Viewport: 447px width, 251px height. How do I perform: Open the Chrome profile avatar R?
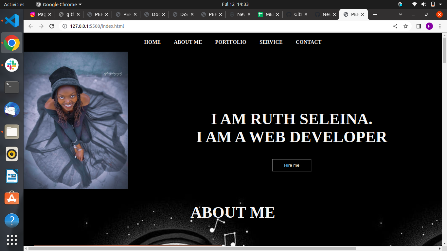pyautogui.click(x=429, y=26)
